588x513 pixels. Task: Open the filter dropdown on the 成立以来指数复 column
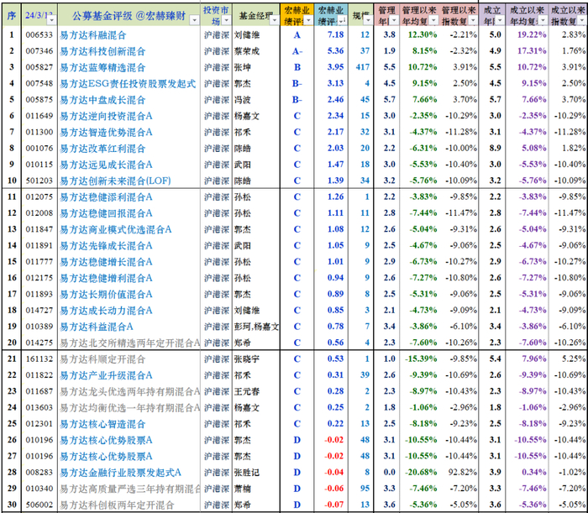tap(582, 21)
